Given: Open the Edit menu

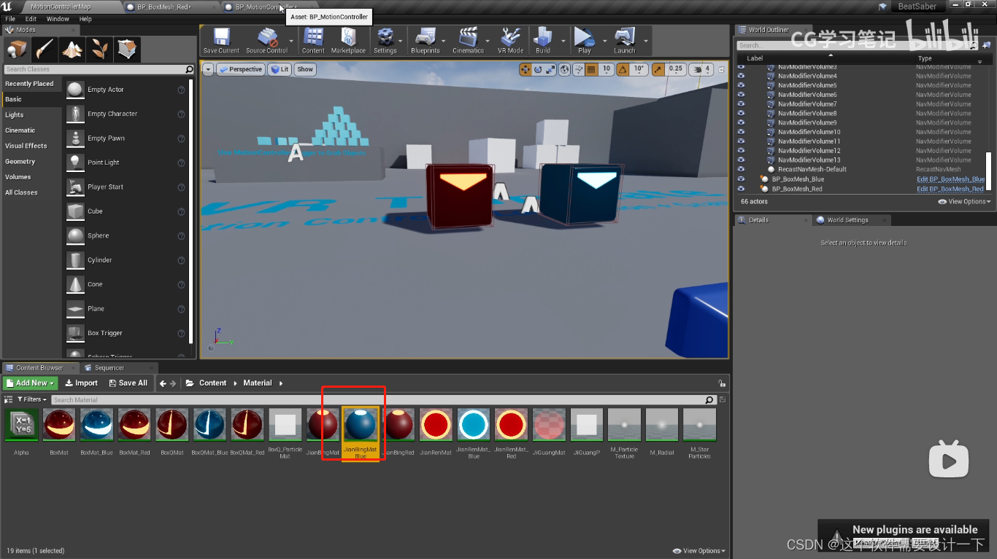Looking at the screenshot, I should click(31, 19).
